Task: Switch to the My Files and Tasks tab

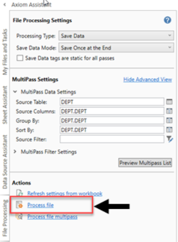Action: tap(5, 52)
